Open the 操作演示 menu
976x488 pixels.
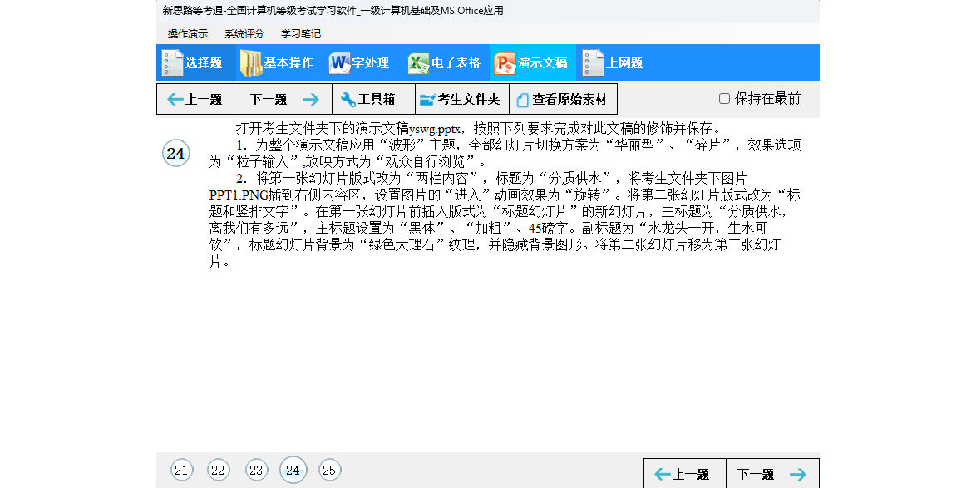click(188, 34)
